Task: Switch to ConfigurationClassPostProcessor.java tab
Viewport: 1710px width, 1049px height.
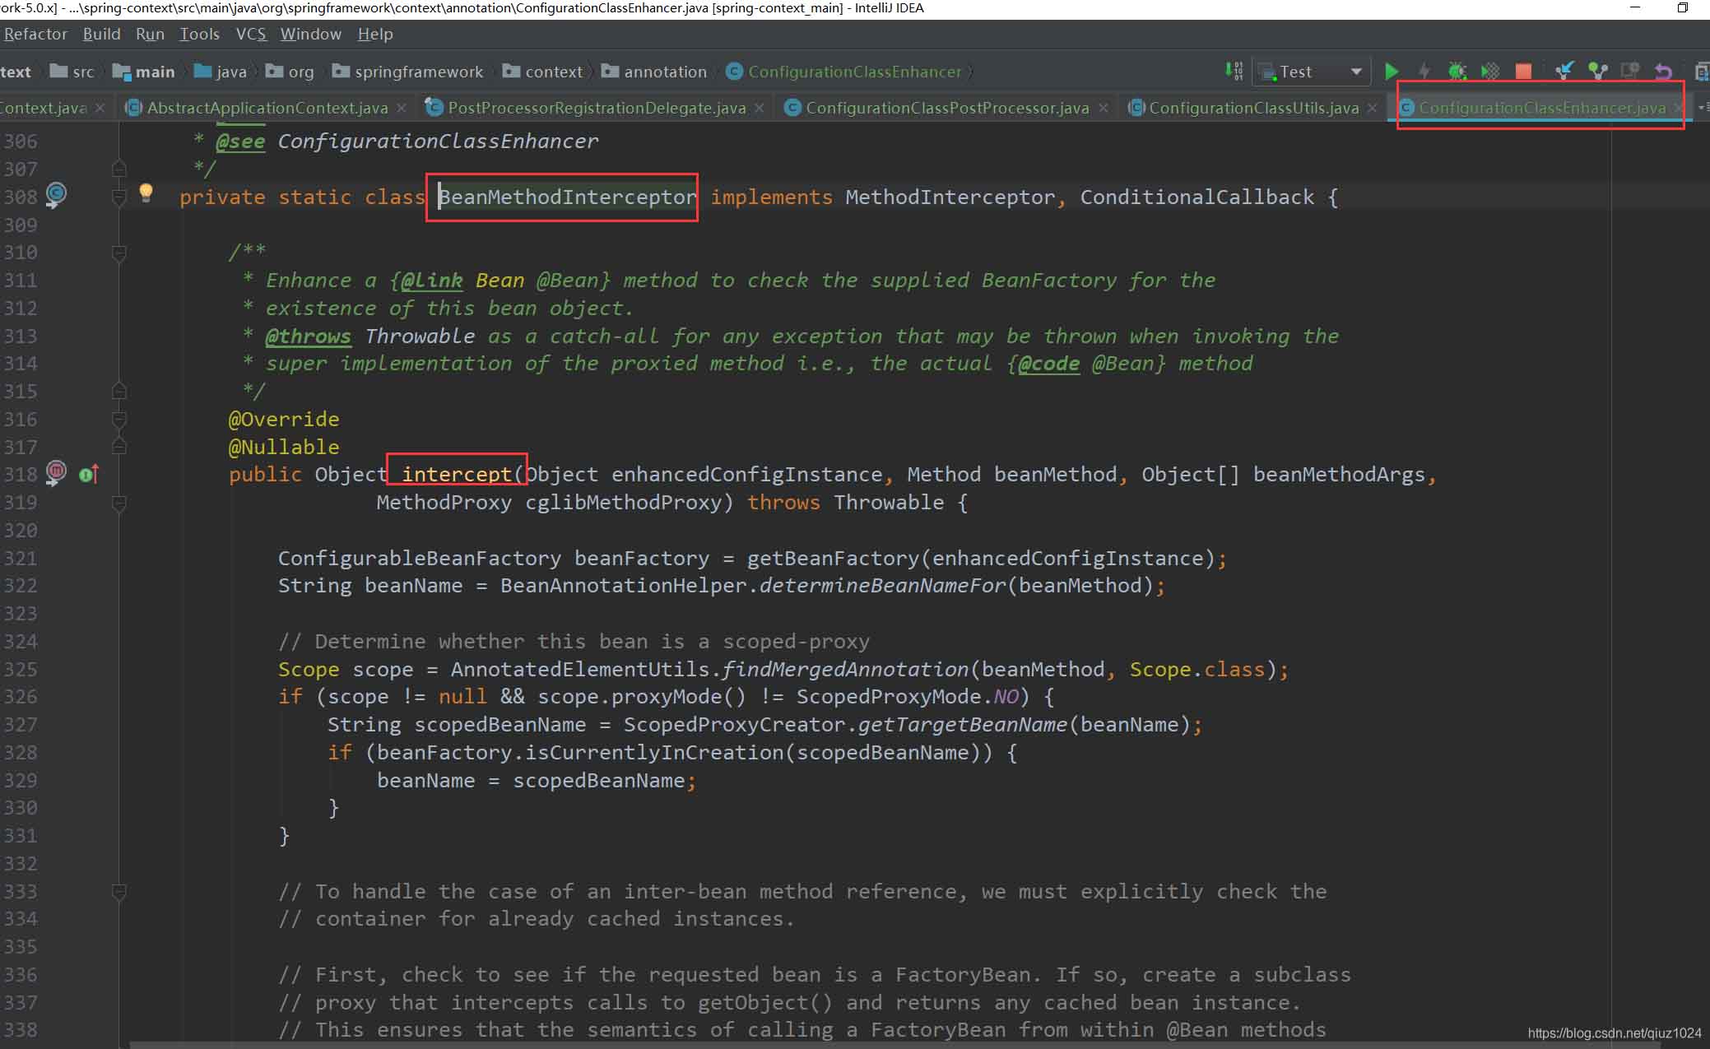Action: (946, 108)
